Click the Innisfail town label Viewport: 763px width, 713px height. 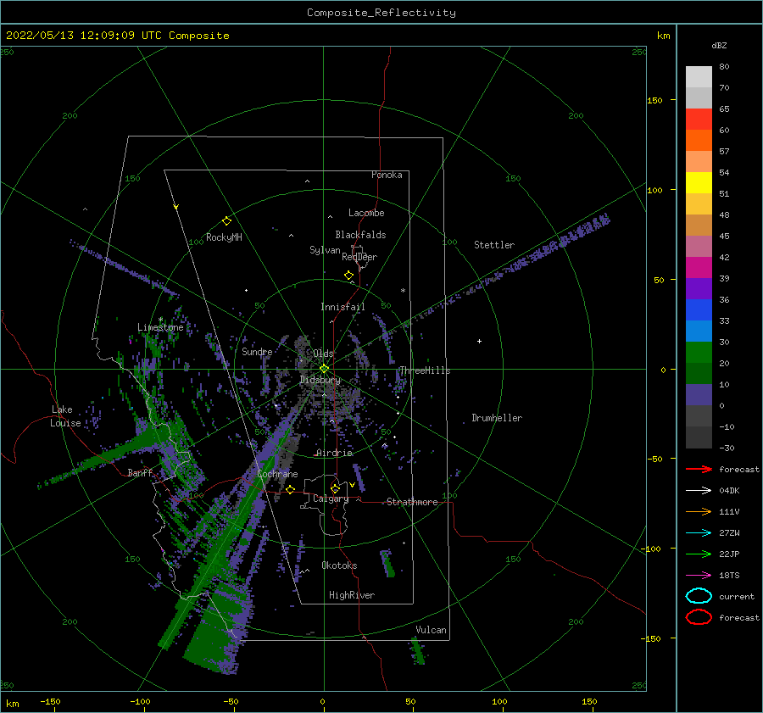coord(343,307)
